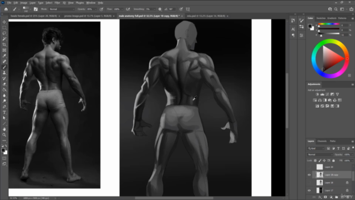Show Layer 18 visibility box

(x=309, y=183)
